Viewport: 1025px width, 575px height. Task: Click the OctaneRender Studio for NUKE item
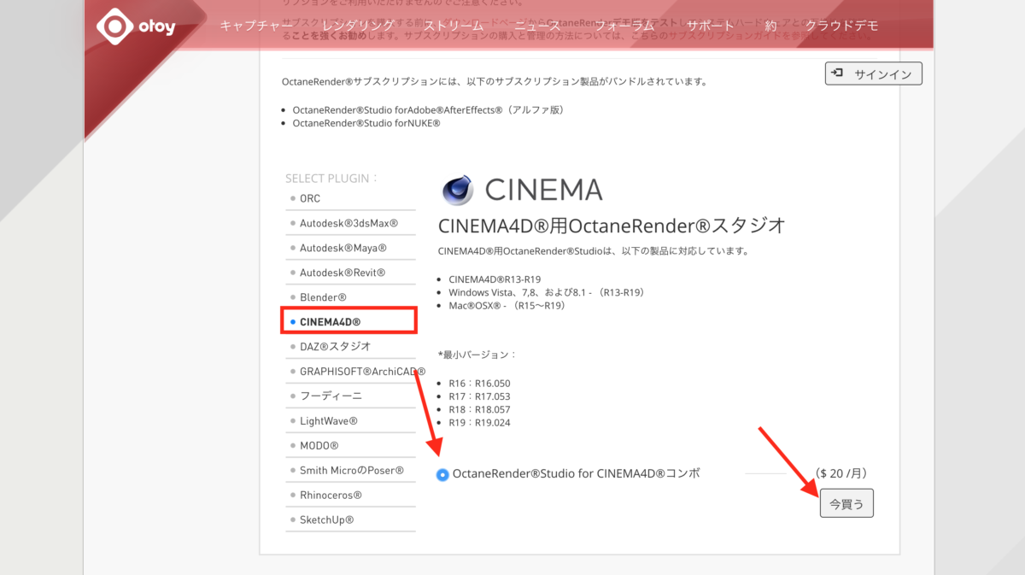pos(366,123)
